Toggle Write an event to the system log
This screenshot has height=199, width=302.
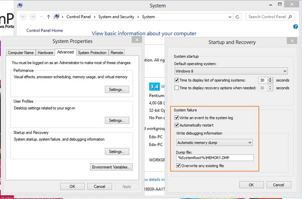tap(177, 118)
